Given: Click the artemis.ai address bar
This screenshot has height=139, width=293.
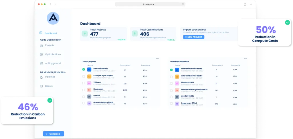Looking at the screenshot, I should 150,4.
